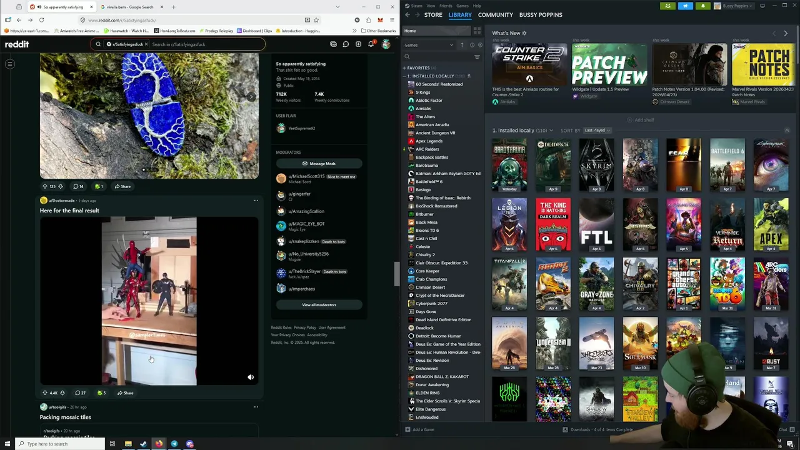Open the 'Last Played' sort dropdown

[597, 131]
